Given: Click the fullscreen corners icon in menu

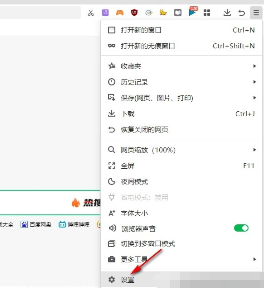Looking at the screenshot, I should click(x=112, y=166).
